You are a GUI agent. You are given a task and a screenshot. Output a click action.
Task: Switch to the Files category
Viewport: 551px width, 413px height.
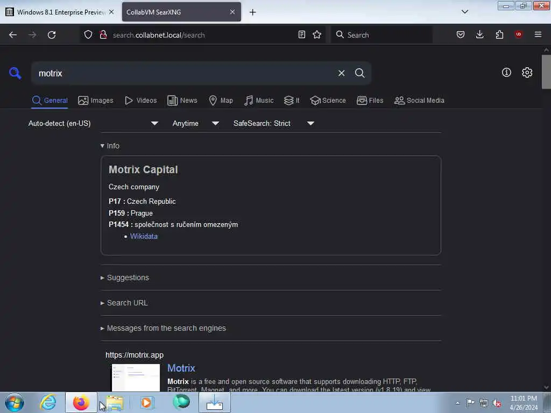click(x=370, y=101)
